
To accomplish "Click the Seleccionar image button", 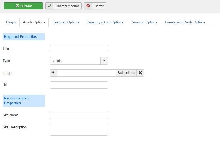I will click(x=126, y=73).
